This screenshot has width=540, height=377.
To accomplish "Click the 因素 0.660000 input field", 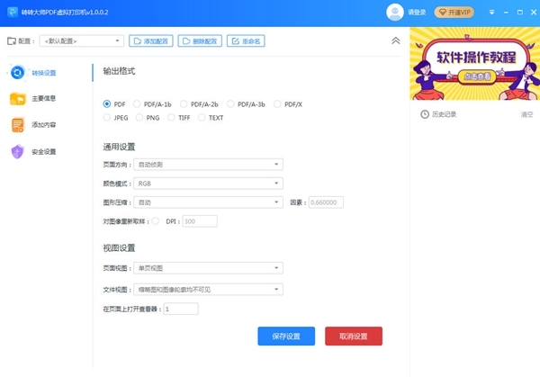I will point(326,202).
